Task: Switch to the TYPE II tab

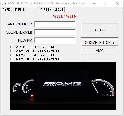Action: 19,10
